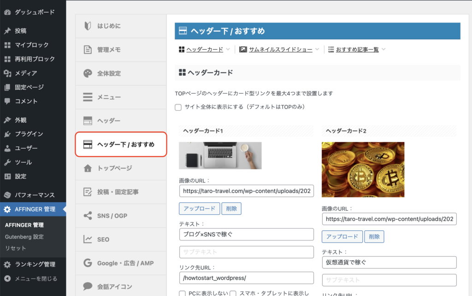Click the plug icon beside プラグイン
This screenshot has width=472, height=296.
(x=7, y=134)
